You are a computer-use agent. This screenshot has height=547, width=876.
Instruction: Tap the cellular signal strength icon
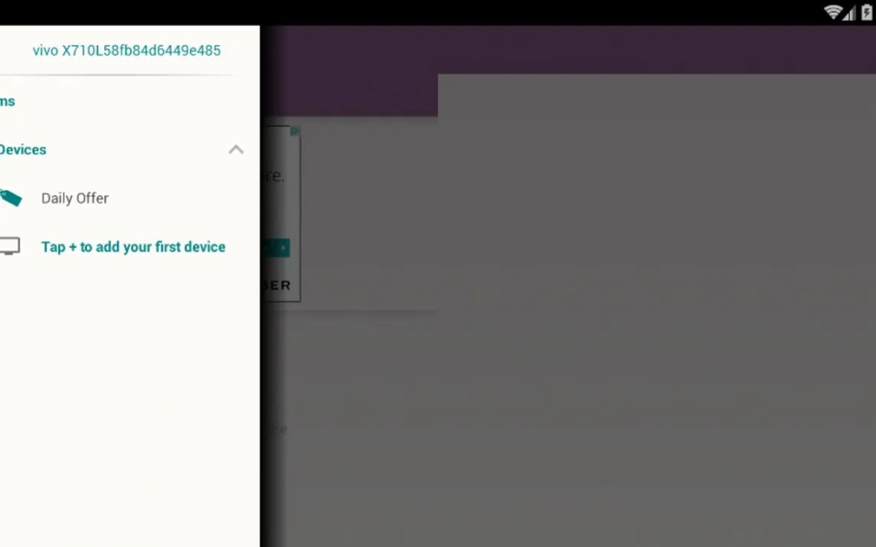(849, 13)
